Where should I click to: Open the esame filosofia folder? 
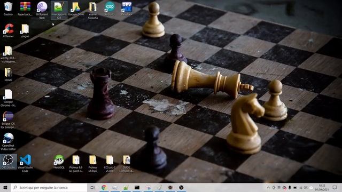tap(92, 10)
